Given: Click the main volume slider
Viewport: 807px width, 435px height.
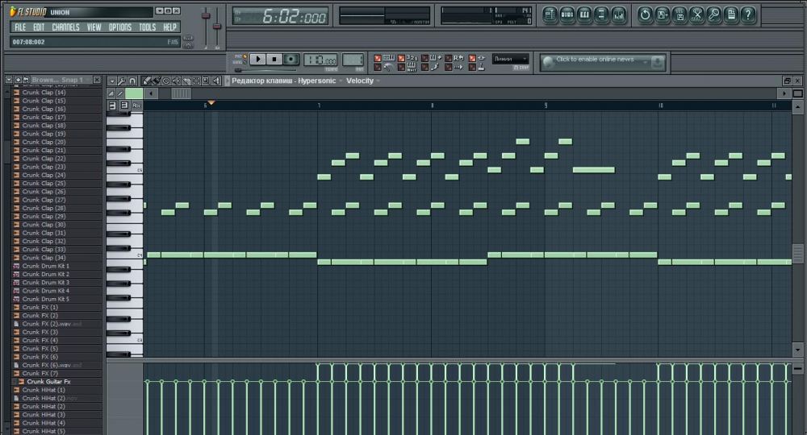Looking at the screenshot, I should [206, 14].
